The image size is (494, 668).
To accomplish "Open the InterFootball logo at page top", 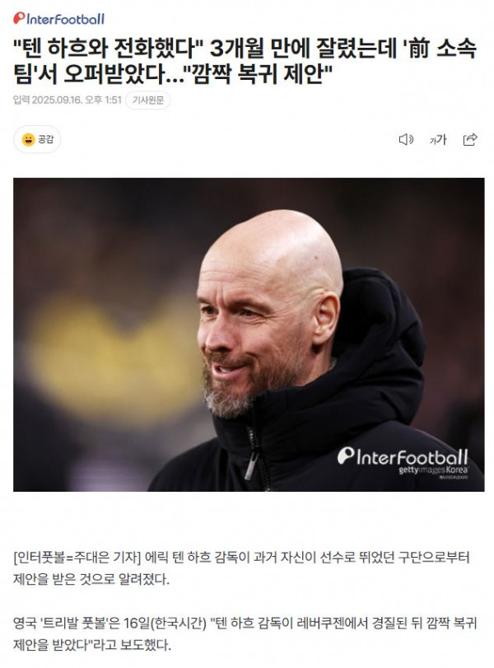I will click(58, 18).
